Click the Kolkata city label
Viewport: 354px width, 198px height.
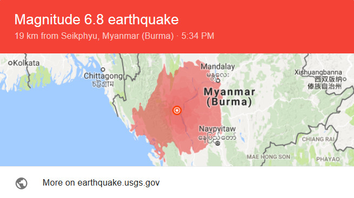coord(26,63)
